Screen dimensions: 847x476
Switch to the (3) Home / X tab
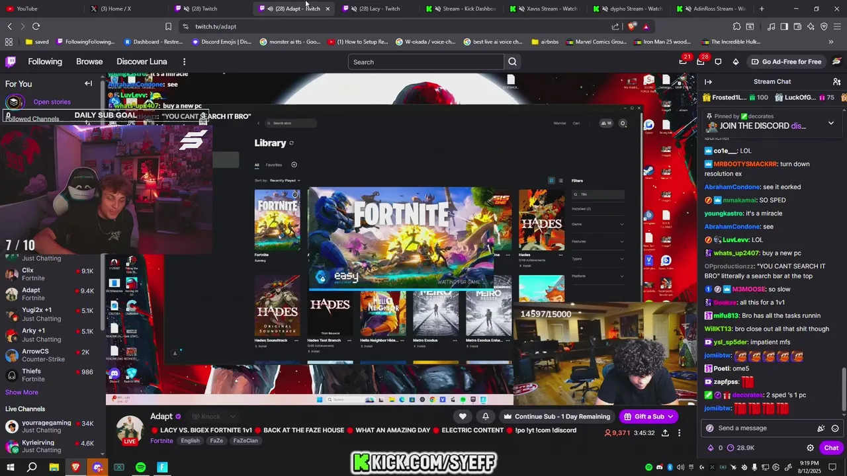coord(127,9)
